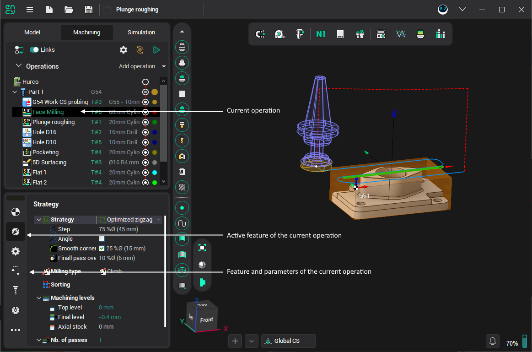Click the green run play icon
This screenshot has height=352, width=532.
coord(156,50)
